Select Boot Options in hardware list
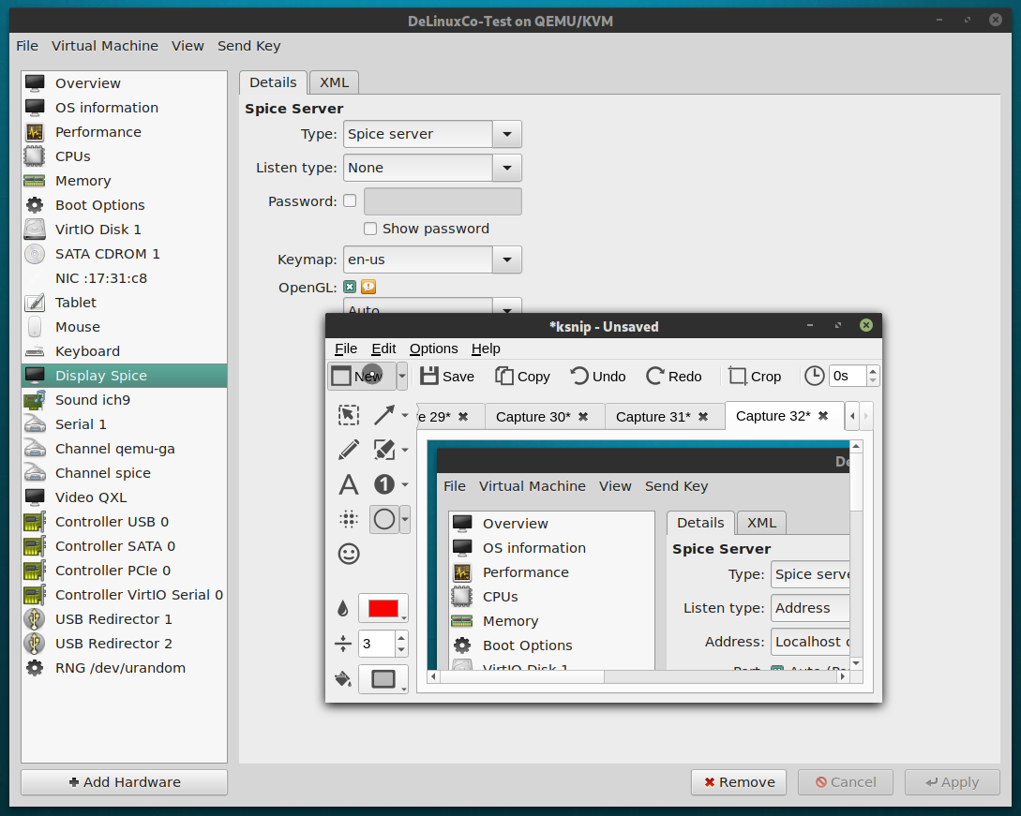The width and height of the screenshot is (1021, 816). (124, 205)
